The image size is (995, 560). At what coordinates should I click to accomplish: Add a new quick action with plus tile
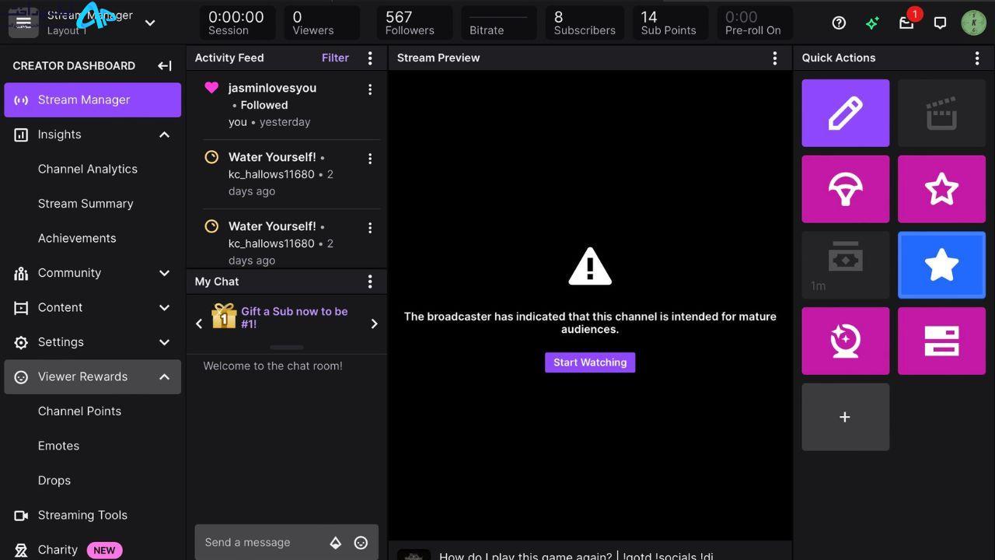tap(846, 417)
